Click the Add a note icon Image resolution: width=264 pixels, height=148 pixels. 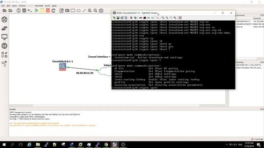(x=61, y=11)
